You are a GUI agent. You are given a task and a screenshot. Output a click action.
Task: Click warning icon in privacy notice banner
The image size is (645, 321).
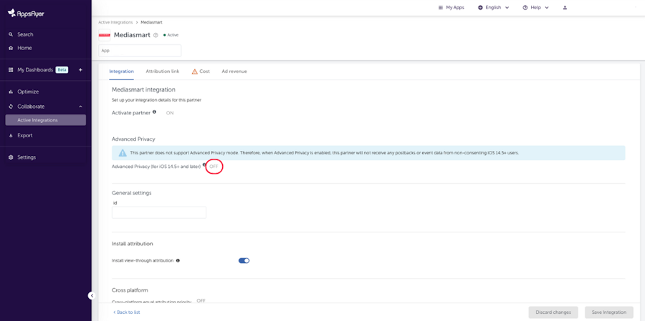tap(123, 153)
